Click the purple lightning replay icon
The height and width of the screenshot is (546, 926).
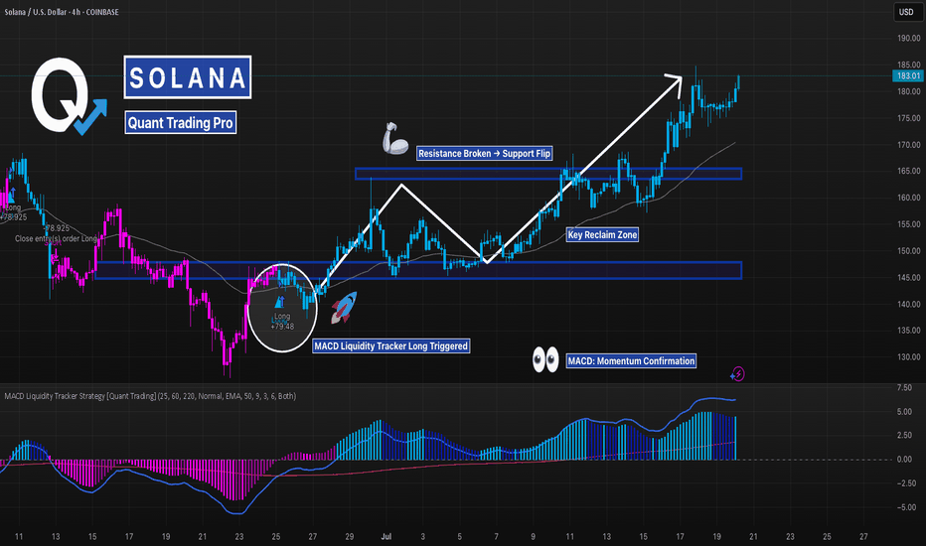(x=737, y=373)
